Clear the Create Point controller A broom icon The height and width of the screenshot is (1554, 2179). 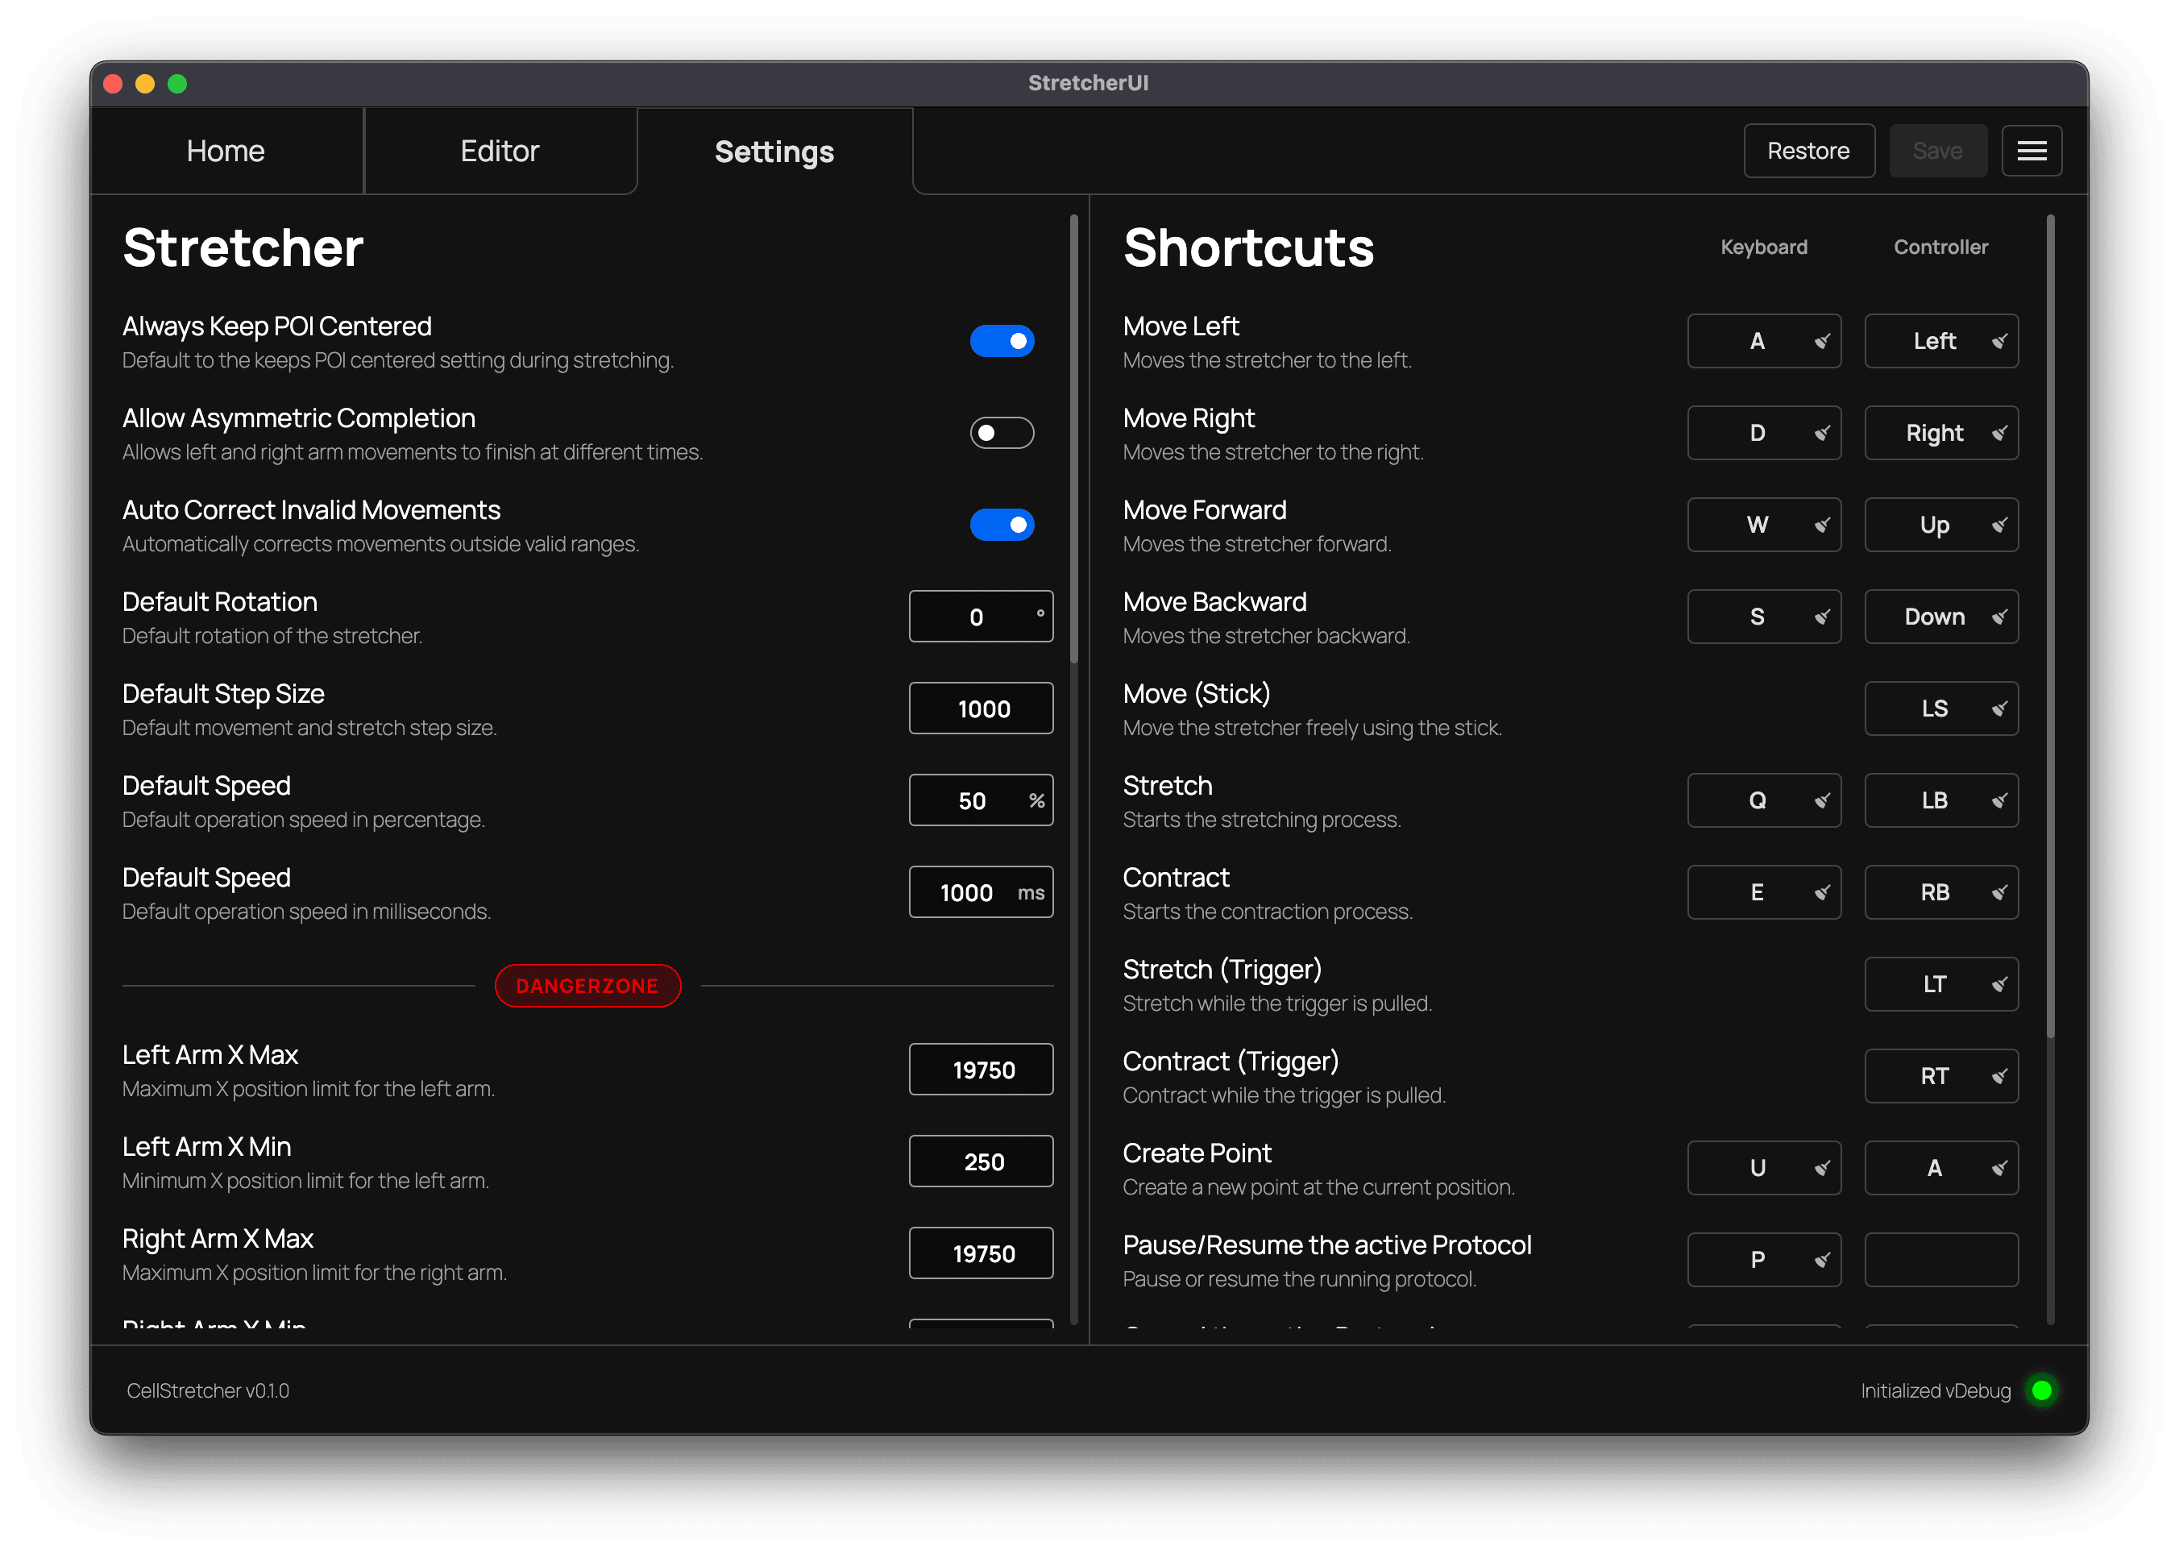(x=1998, y=1169)
